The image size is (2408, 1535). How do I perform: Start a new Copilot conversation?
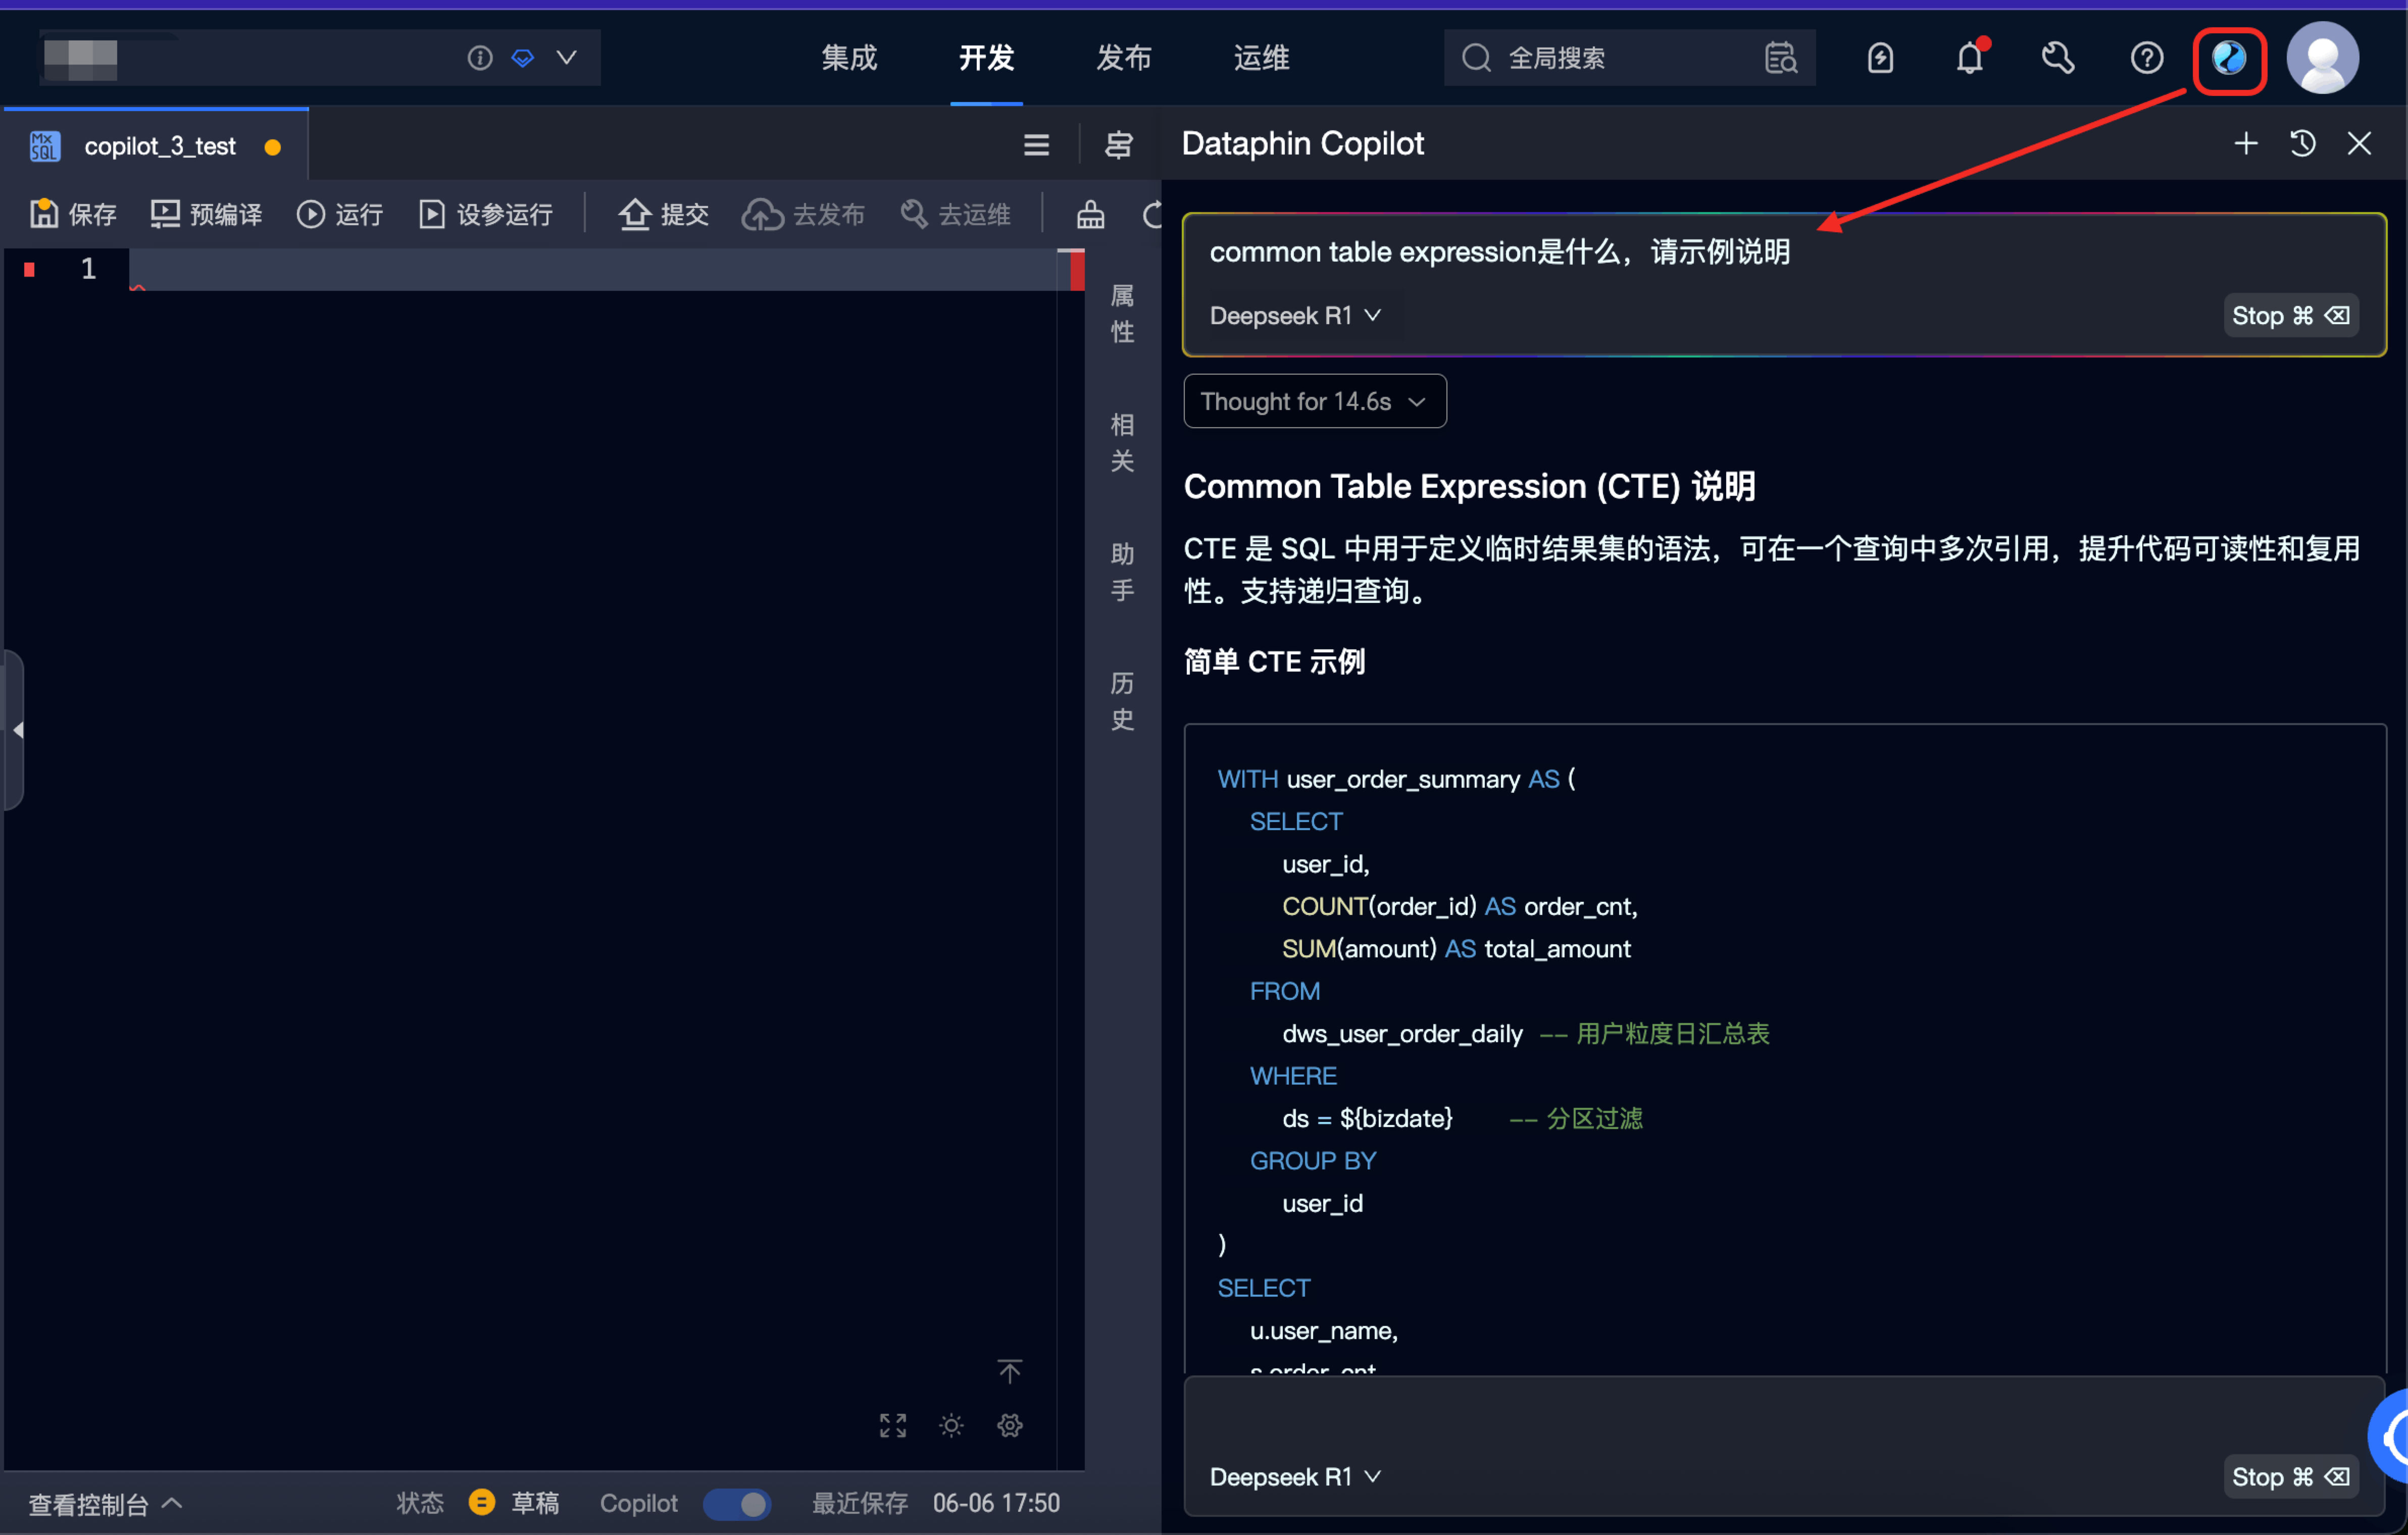tap(2245, 143)
